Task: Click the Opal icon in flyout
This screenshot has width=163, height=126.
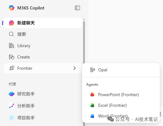Action: (x=92, y=70)
